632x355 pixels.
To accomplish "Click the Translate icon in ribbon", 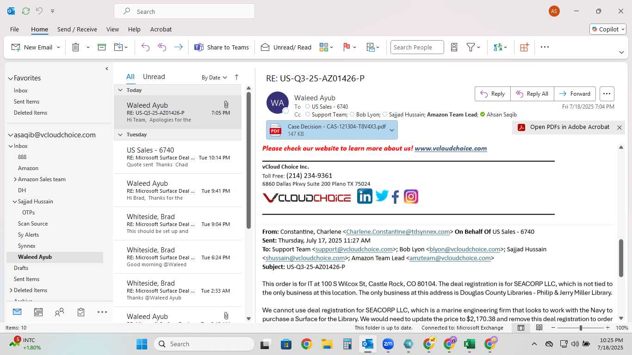I will click(500, 47).
